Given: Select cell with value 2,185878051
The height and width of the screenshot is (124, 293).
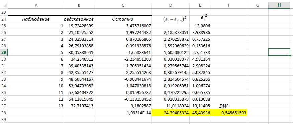Looking at the screenshot, I should (x=171, y=32).
